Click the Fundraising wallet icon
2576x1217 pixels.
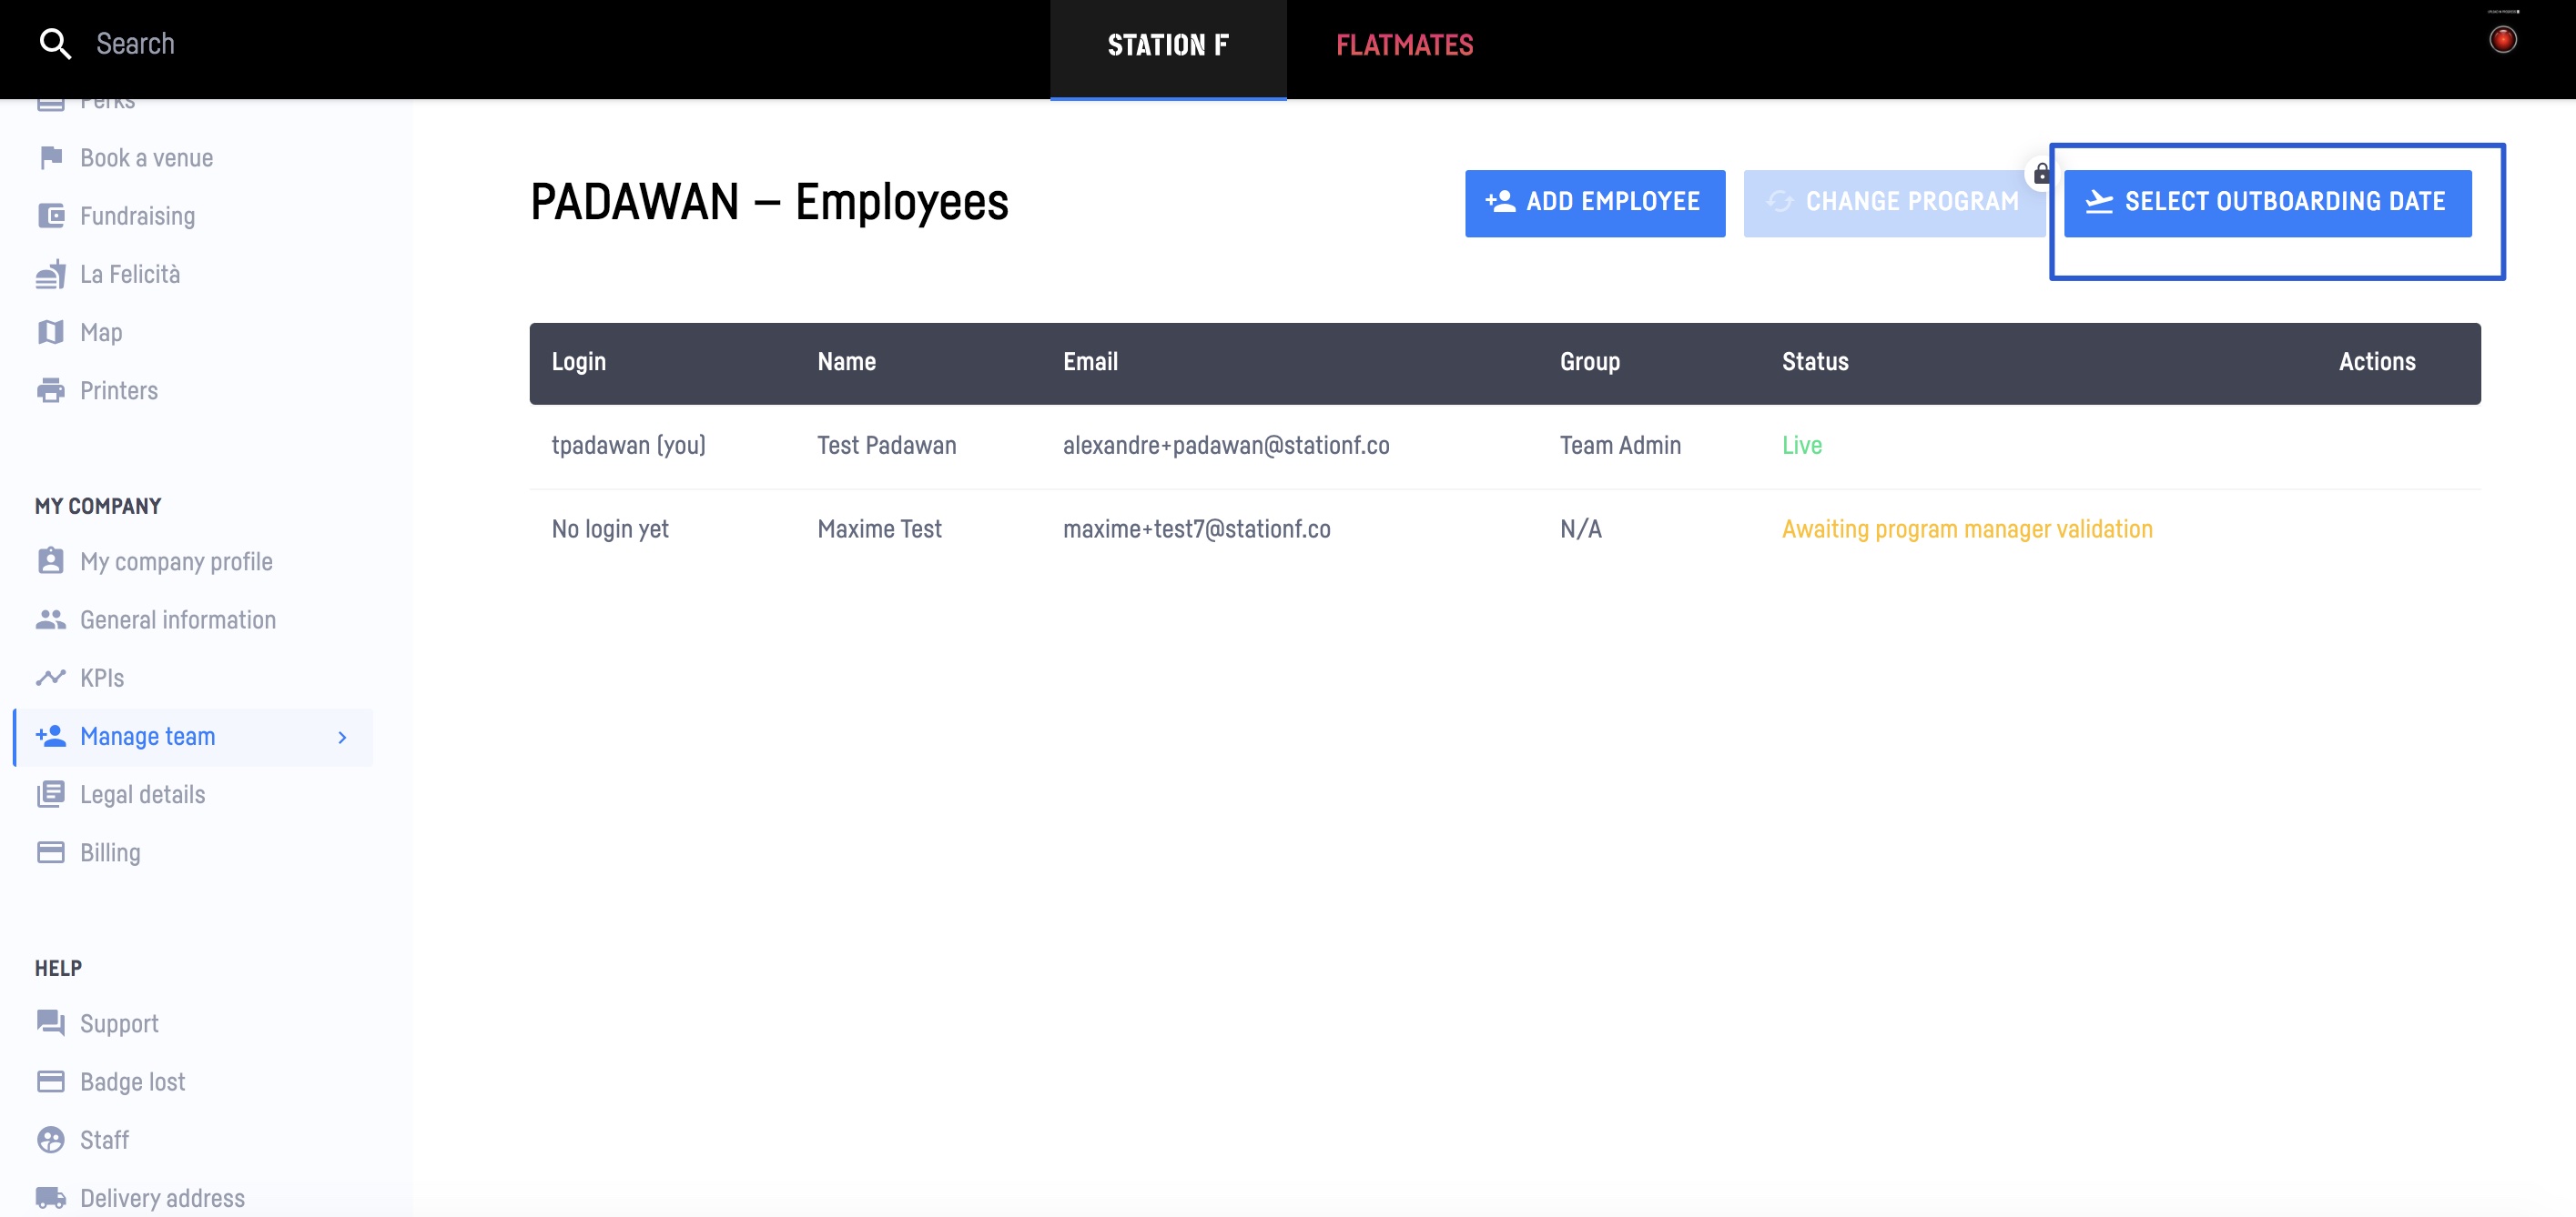pyautogui.click(x=50, y=216)
